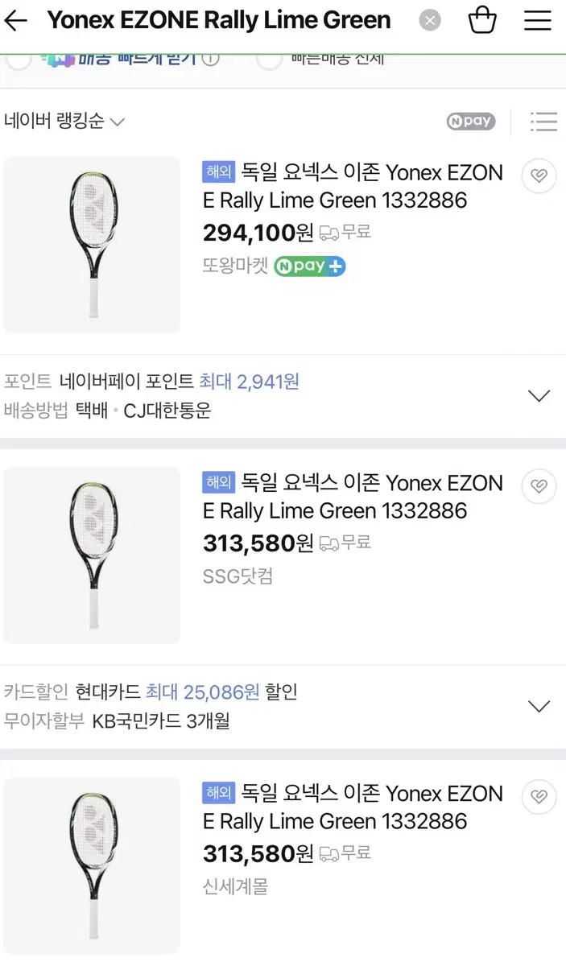Screen dimensions: 566x966
Task: Tap the back arrow at top left
Action: pyautogui.click(x=18, y=21)
